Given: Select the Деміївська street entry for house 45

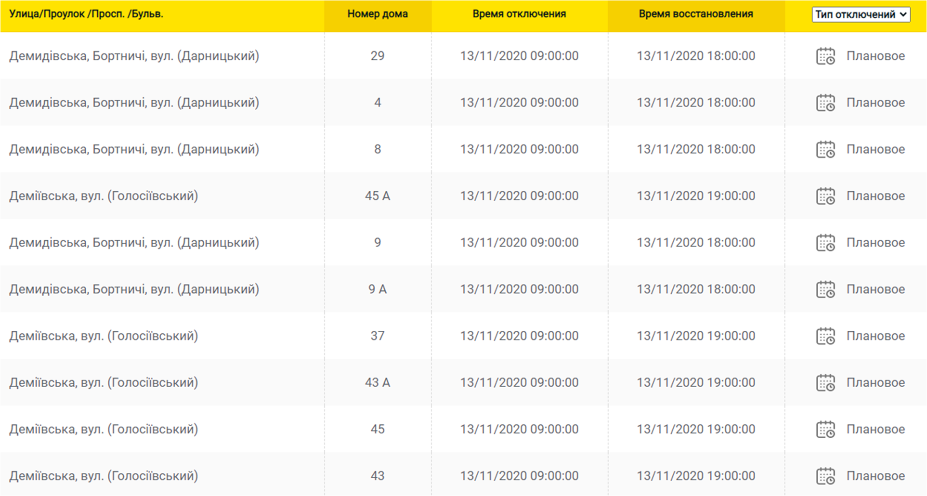Looking at the screenshot, I should point(104,429).
